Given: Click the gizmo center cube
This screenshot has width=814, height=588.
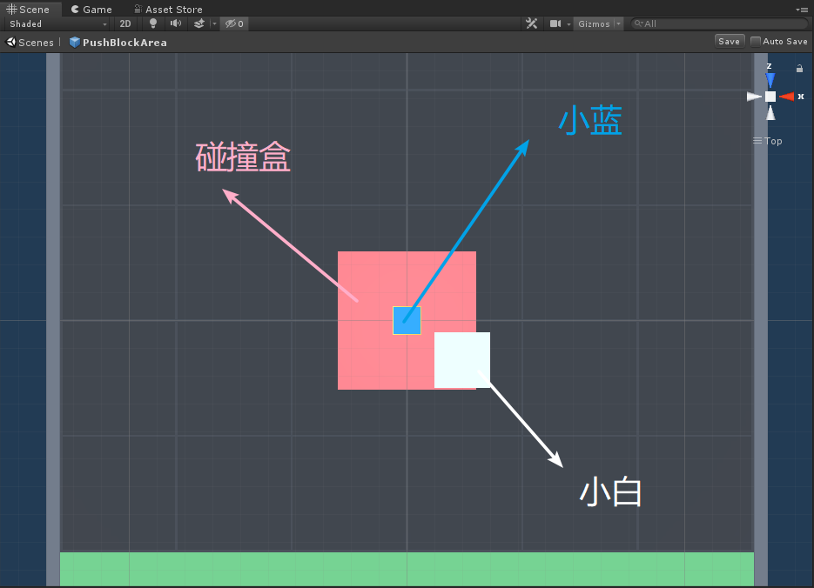Looking at the screenshot, I should pyautogui.click(x=770, y=97).
